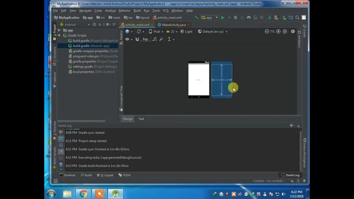The width and height of the screenshot is (354, 199).
Task: Open the Gradle side tool window
Action: pyautogui.click(x=305, y=31)
